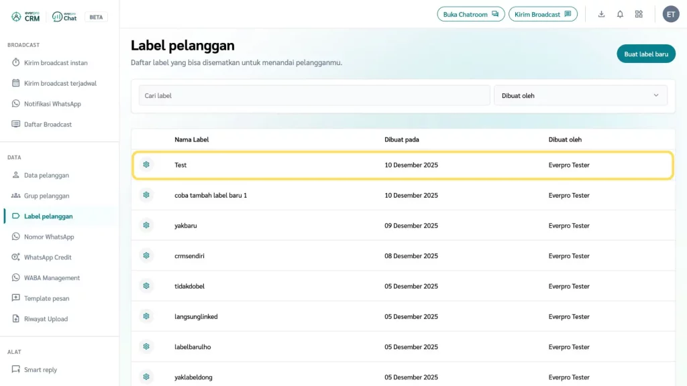Expand the Dibuat oleh dropdown
Image resolution: width=687 pixels, height=386 pixels.
click(x=580, y=96)
